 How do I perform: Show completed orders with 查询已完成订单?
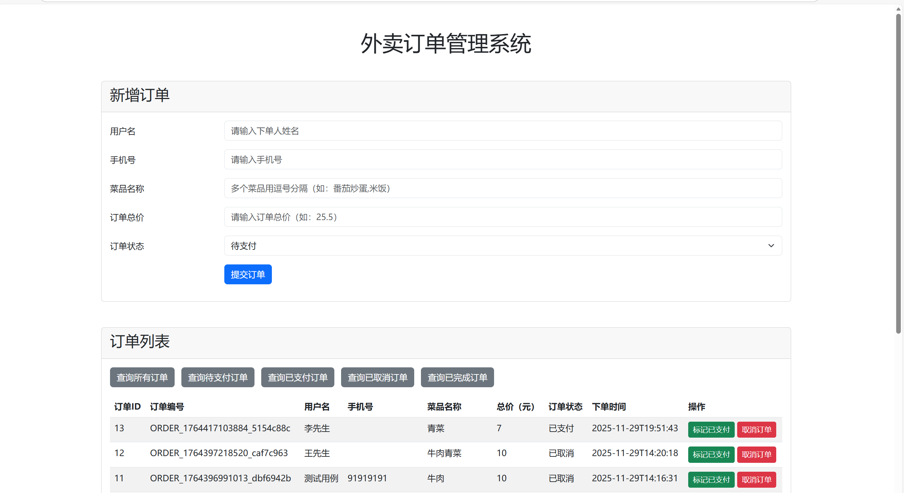pyautogui.click(x=457, y=377)
